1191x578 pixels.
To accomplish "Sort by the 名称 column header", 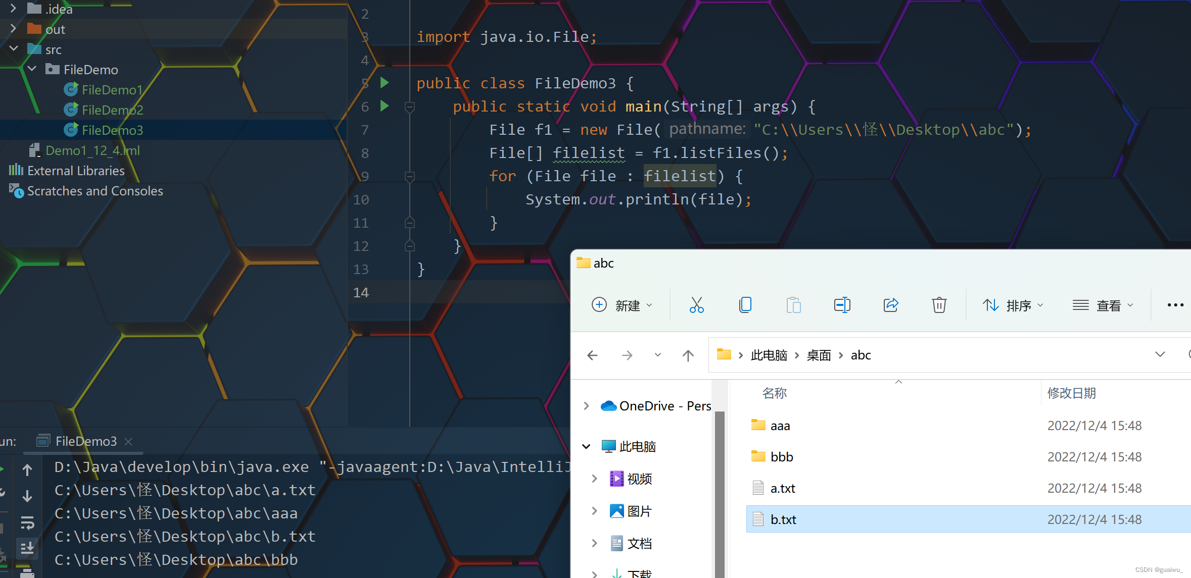I will pyautogui.click(x=774, y=393).
